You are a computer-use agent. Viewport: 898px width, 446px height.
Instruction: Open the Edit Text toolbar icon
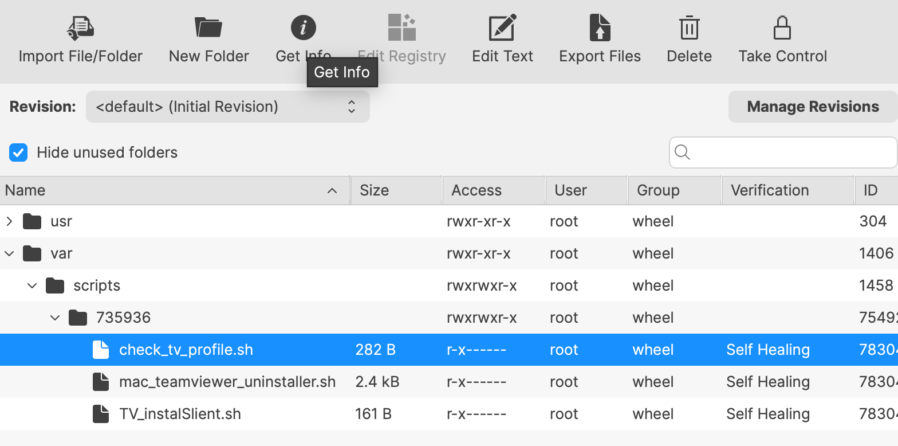tap(502, 28)
